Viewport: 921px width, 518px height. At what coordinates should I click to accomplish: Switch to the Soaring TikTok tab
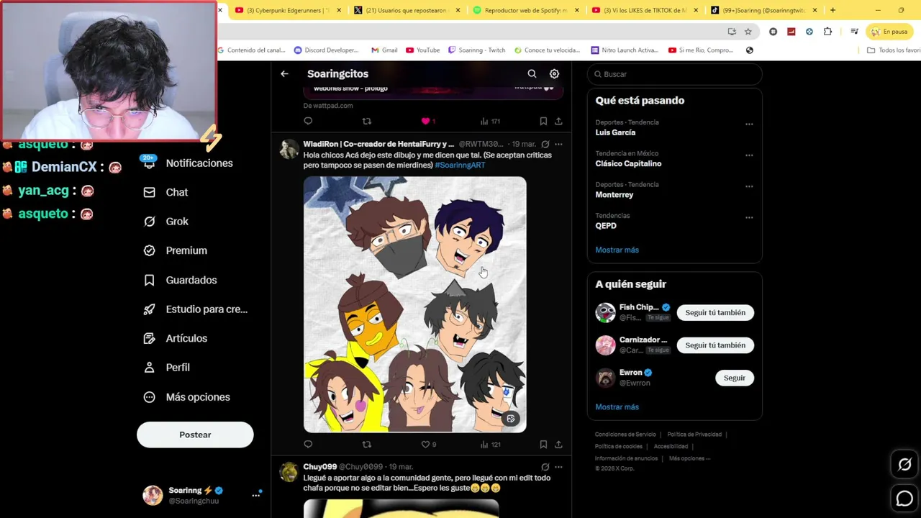coord(764,10)
